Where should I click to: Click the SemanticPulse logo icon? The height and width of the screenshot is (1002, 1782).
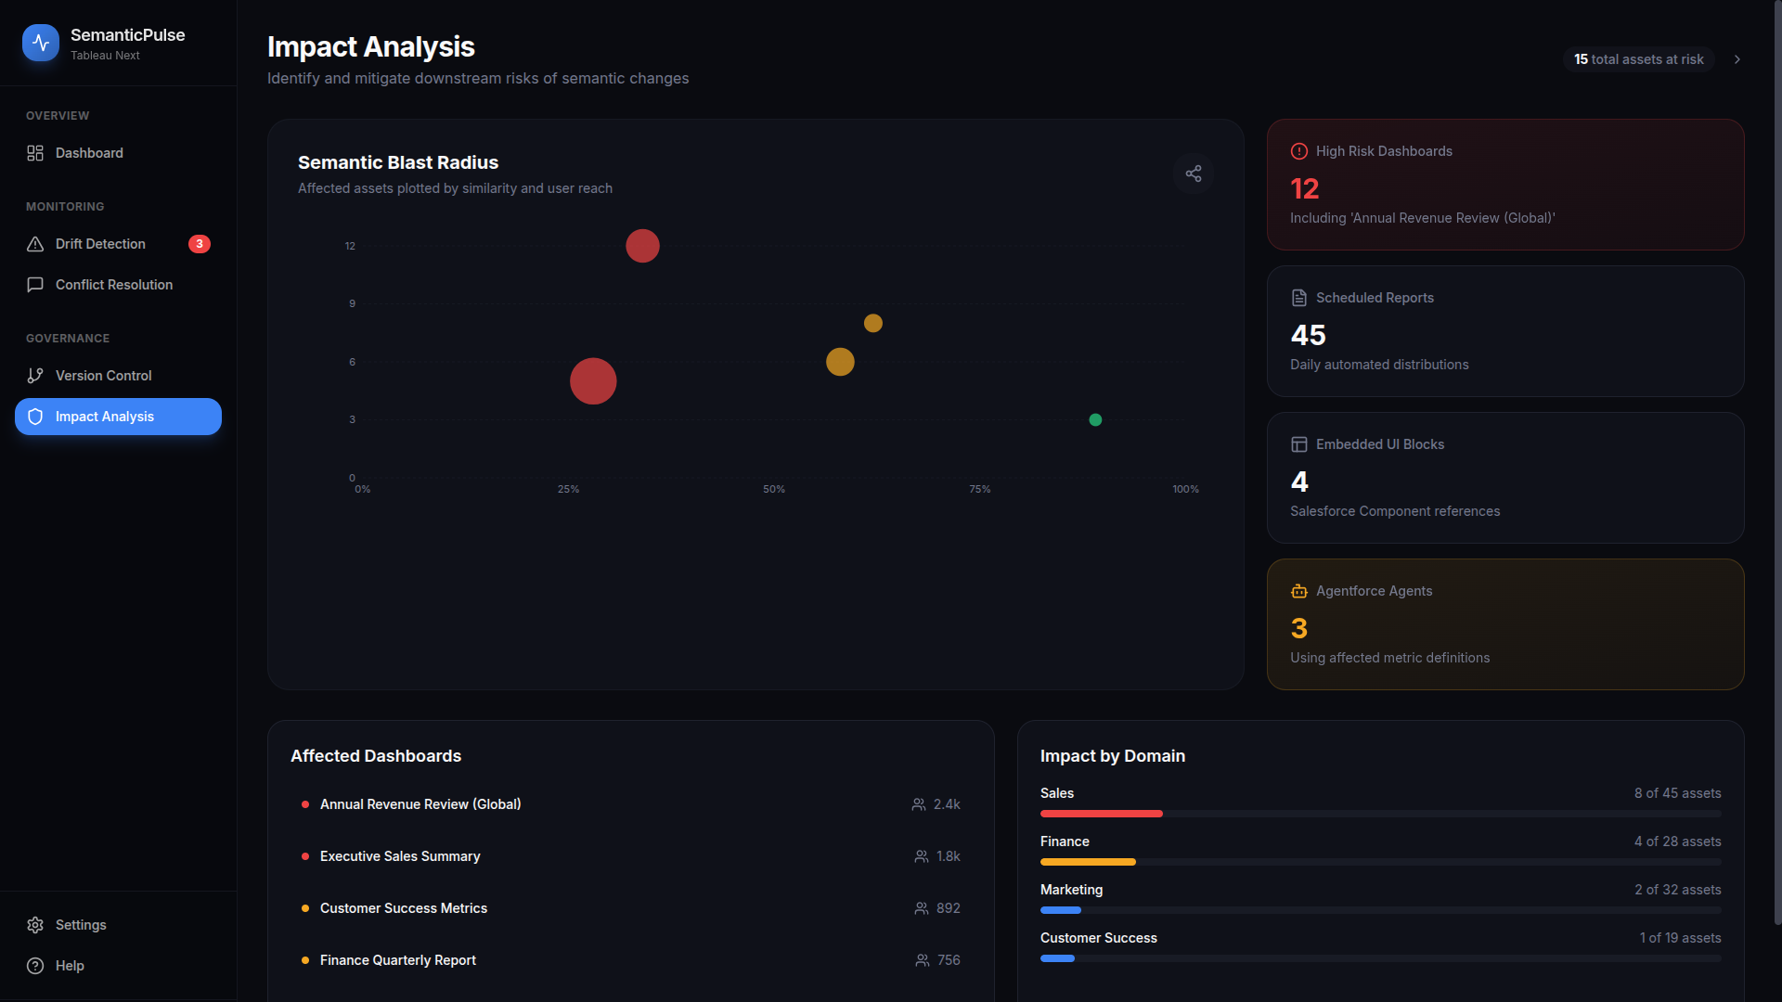click(41, 43)
